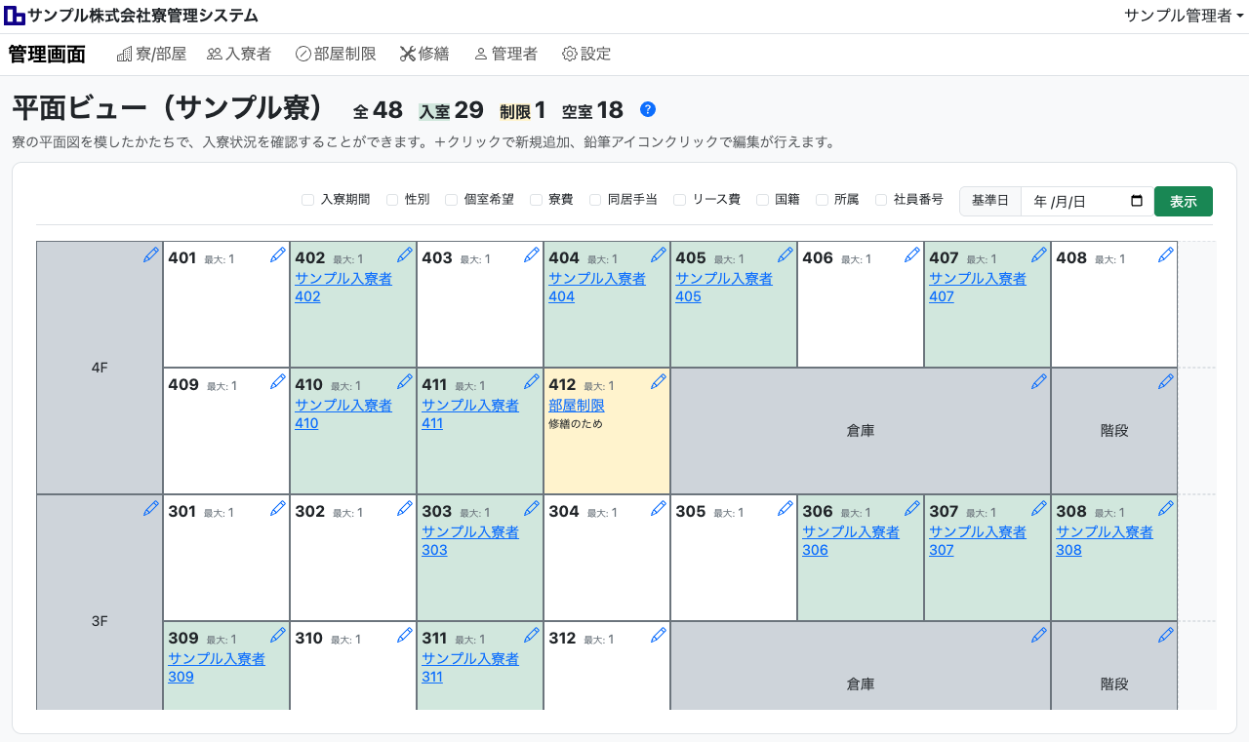Click the blue help question mark icon

(648, 109)
